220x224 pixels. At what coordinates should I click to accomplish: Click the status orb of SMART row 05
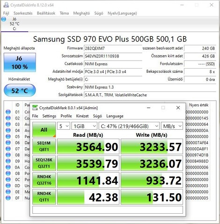click(8, 136)
